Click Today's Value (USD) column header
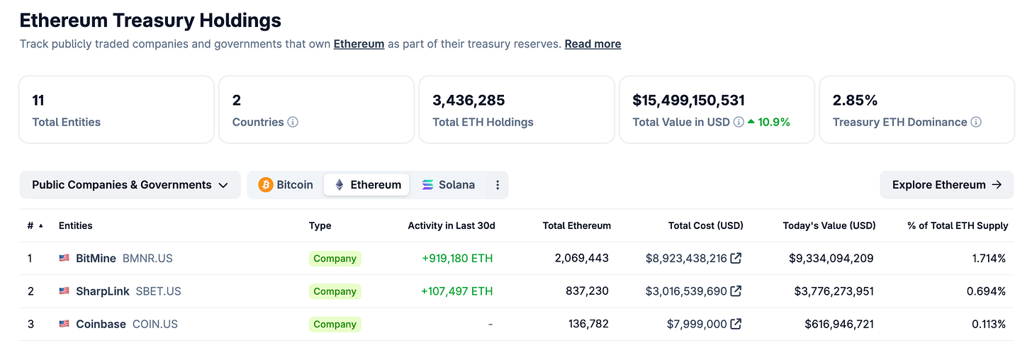Image resolution: width=1032 pixels, height=343 pixels. (829, 225)
